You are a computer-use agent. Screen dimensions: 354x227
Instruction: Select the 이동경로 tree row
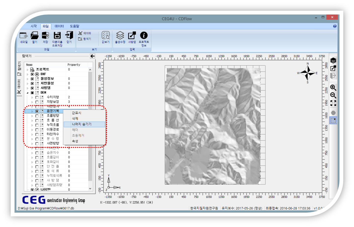[53, 130]
